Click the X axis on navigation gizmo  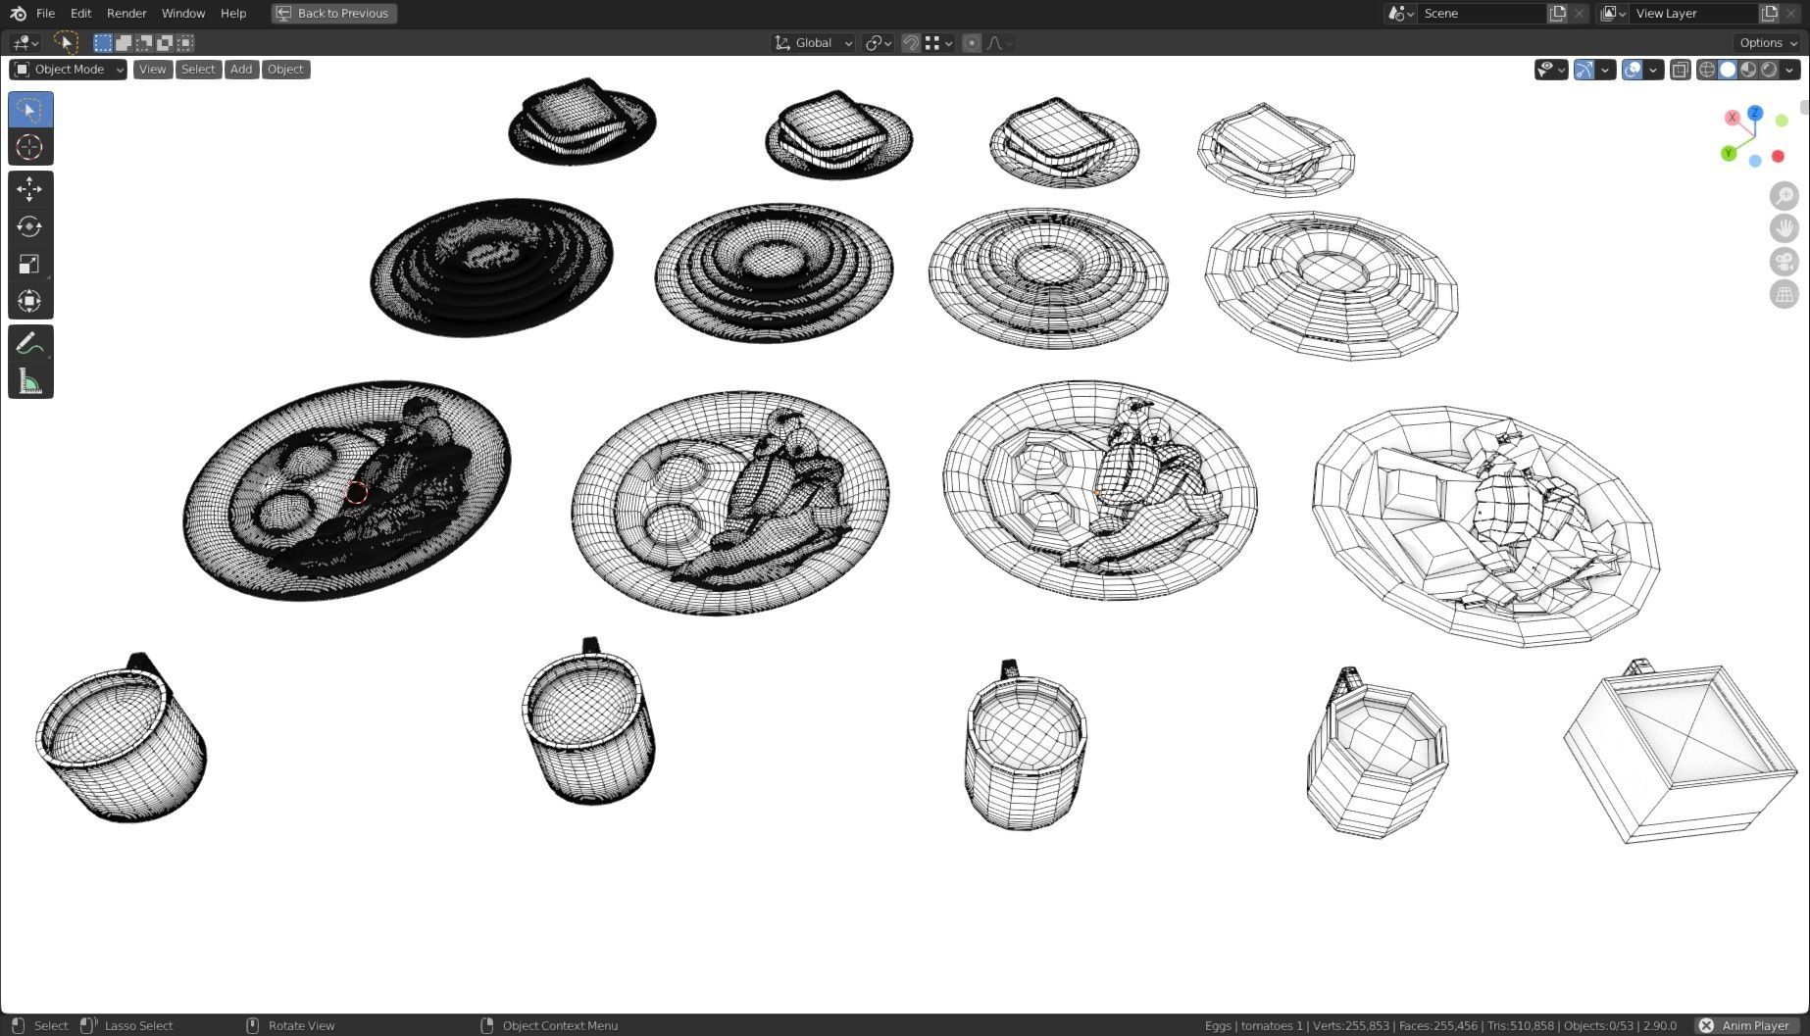pos(1733,118)
